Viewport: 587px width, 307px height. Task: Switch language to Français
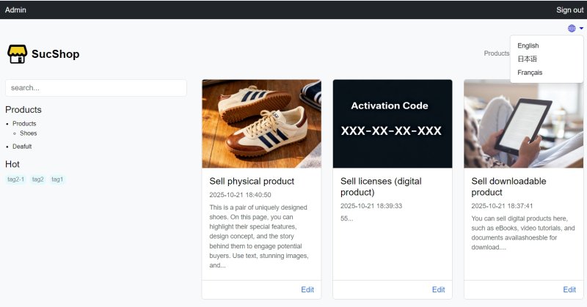pos(530,72)
